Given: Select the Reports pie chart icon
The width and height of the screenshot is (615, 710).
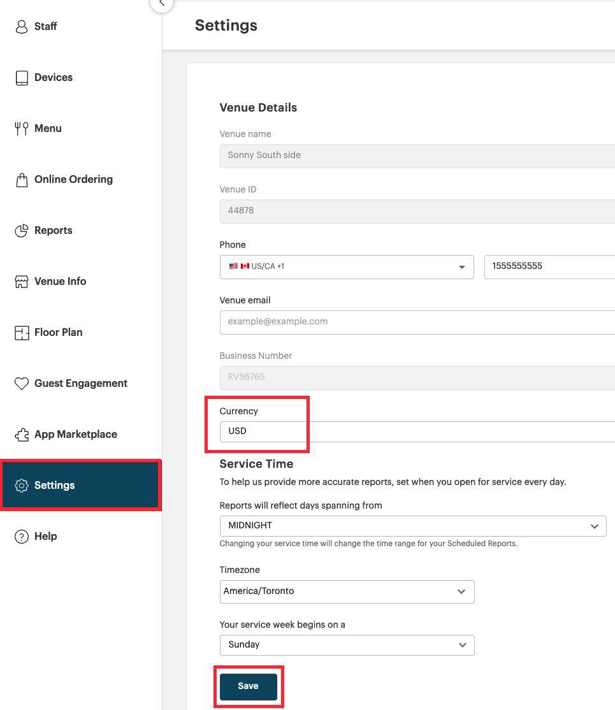Looking at the screenshot, I should click(22, 230).
